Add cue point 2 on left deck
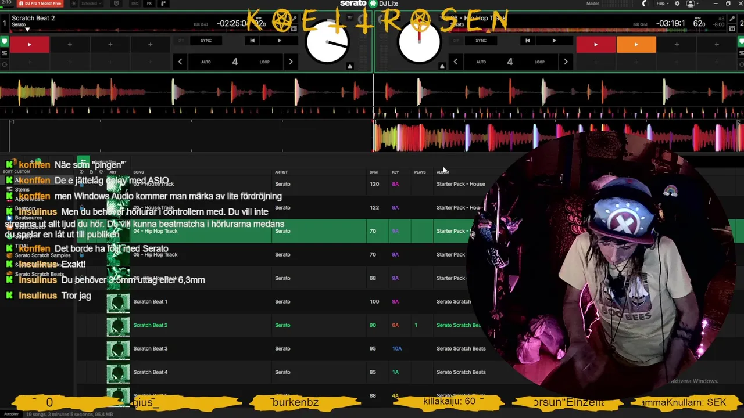Viewport: 744px width, 418px height. [x=70, y=45]
